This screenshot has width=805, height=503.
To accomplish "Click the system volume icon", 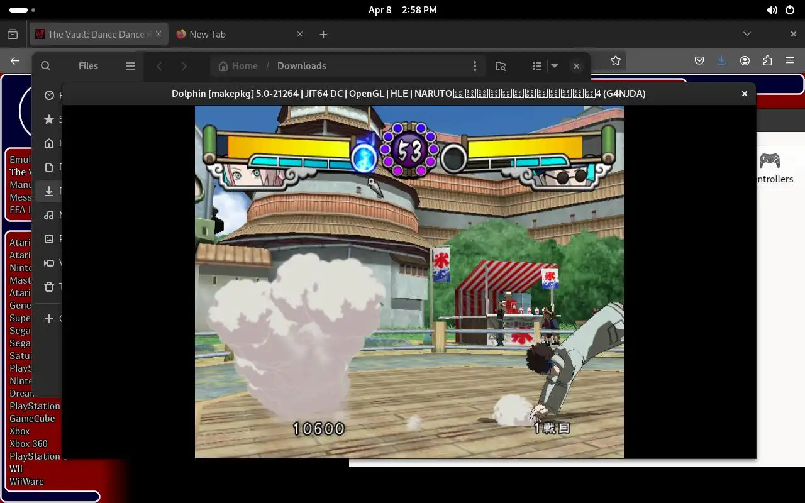I will 772,10.
